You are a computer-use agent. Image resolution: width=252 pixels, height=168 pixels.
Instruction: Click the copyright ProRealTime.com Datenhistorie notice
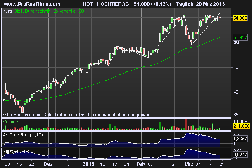[x=77, y=115]
